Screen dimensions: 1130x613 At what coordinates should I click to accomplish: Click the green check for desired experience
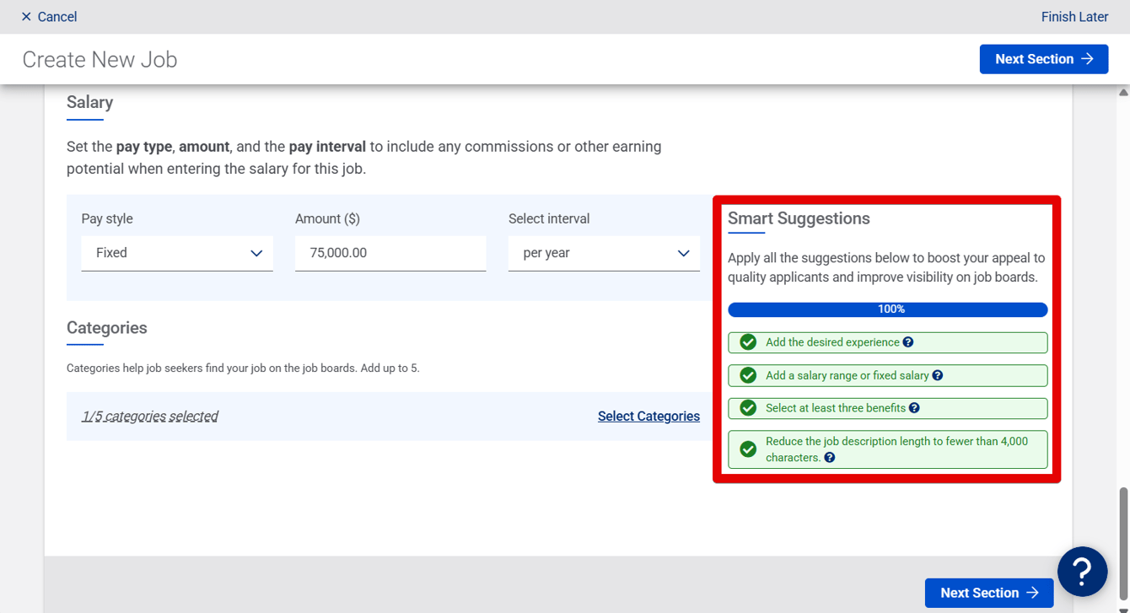pyautogui.click(x=748, y=342)
